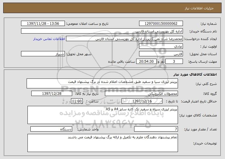Click the label توضیحات خریدار
225x159 pixels.
pyautogui.click(x=205, y=143)
